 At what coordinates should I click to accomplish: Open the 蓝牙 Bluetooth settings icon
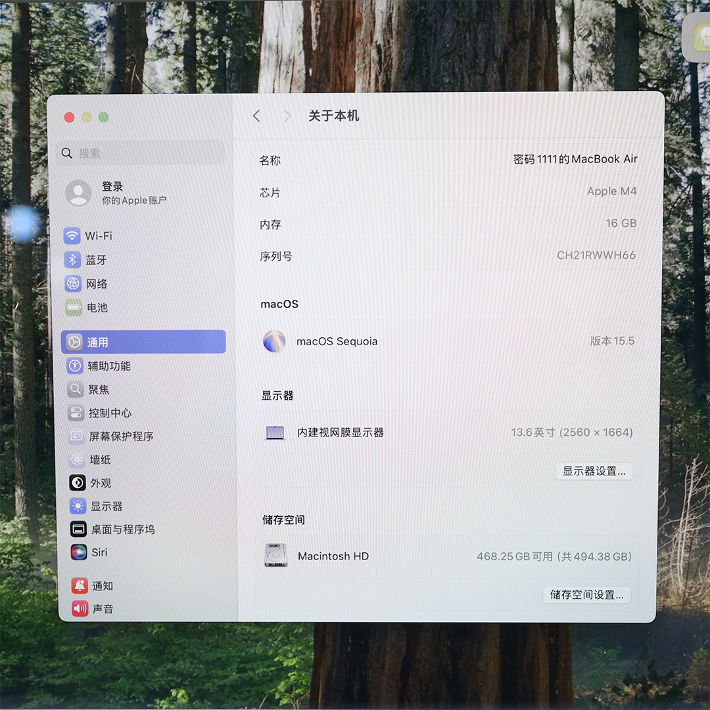72,260
